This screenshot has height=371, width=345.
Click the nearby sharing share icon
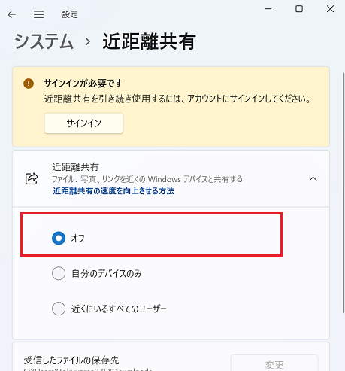(x=32, y=178)
